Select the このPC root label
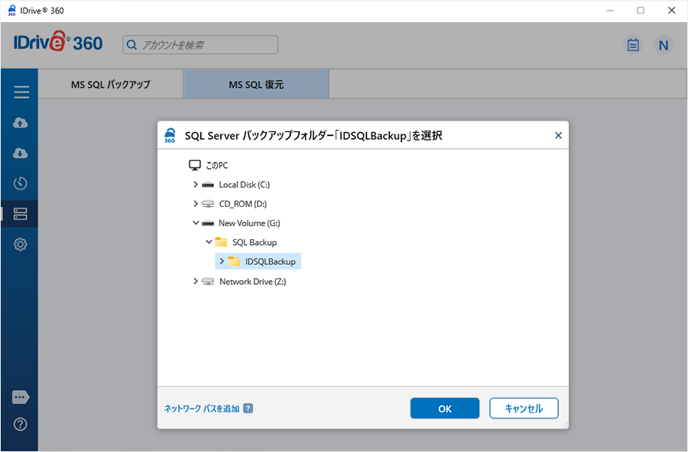Screen dimensions: 688x452 click(x=217, y=165)
